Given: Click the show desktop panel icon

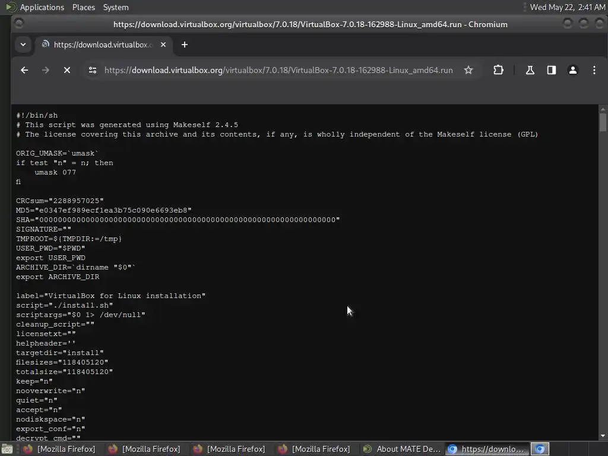Looking at the screenshot, I should click(7, 449).
